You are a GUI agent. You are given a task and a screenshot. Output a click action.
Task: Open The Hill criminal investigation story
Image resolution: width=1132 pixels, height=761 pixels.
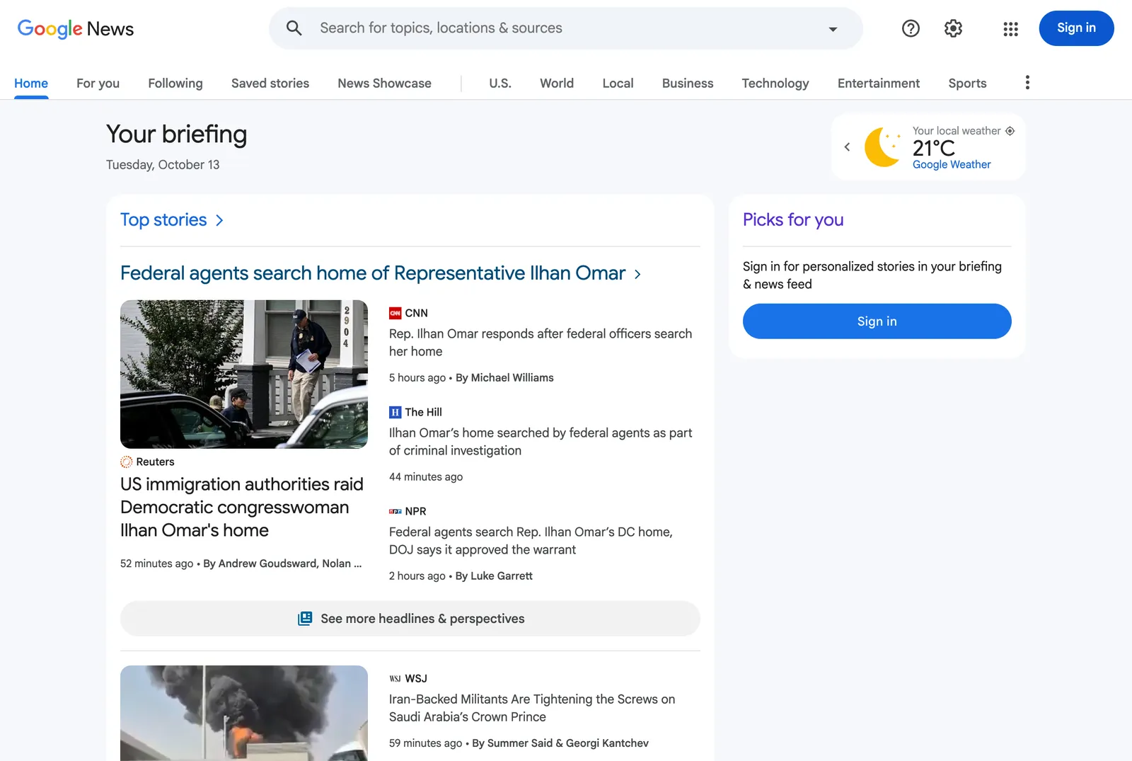[541, 442]
